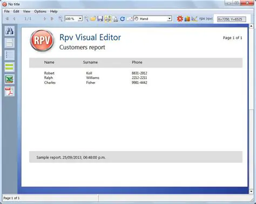256x204 pixels.
Task: Open a report file with folder icon
Action: [93, 19]
